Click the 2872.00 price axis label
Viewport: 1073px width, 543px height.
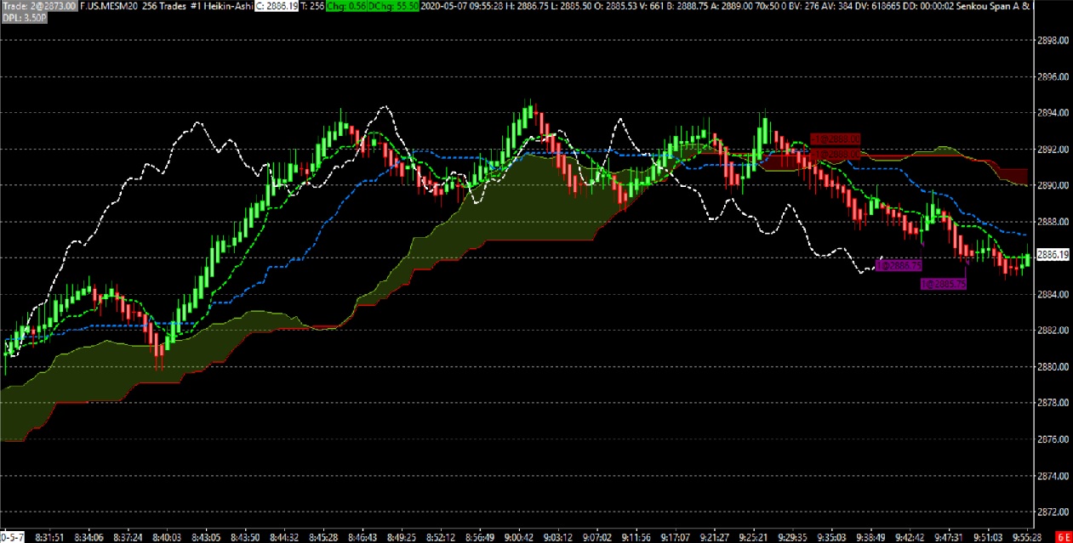pyautogui.click(x=1055, y=512)
